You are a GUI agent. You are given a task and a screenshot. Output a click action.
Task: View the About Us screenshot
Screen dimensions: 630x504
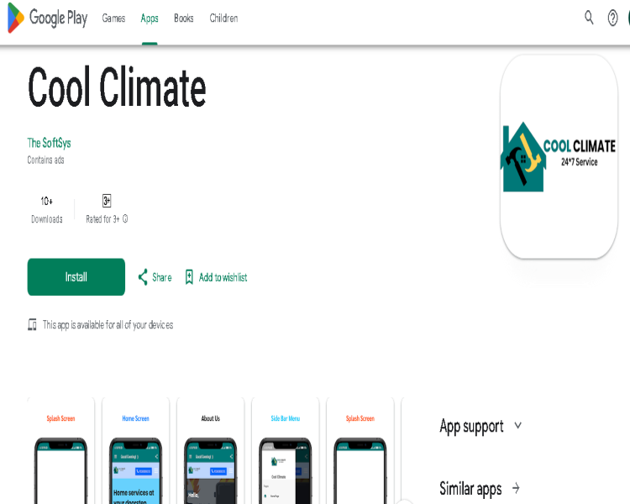click(x=211, y=450)
